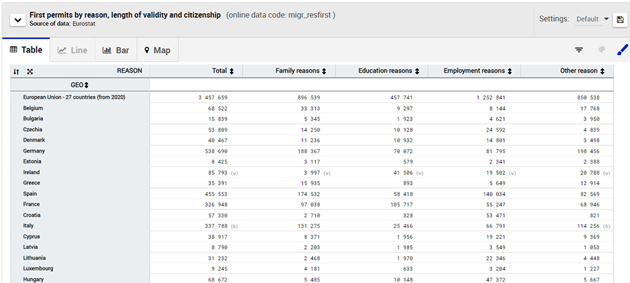Open the filter options icon
Screen dimensions: 630x283
coord(579,50)
